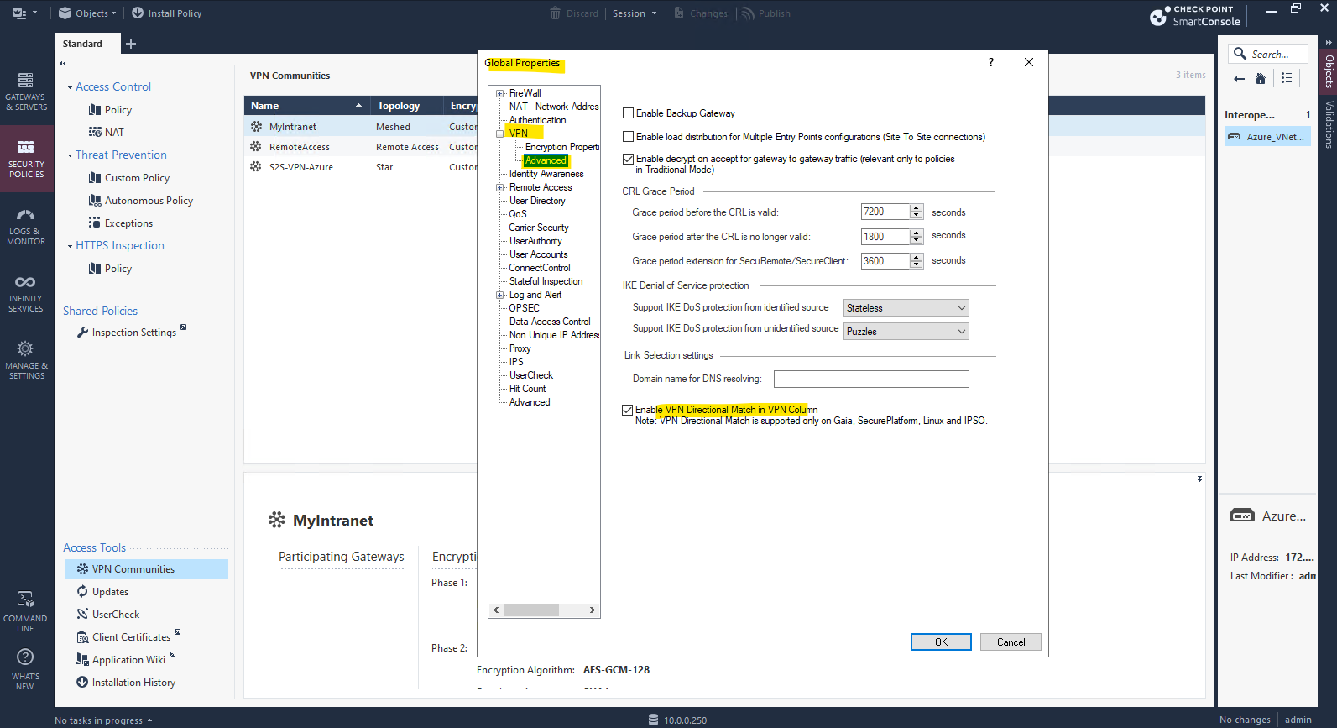Collapse the navigation pane with double-arrow
Screen dimensions: 1337x728
(x=63, y=63)
